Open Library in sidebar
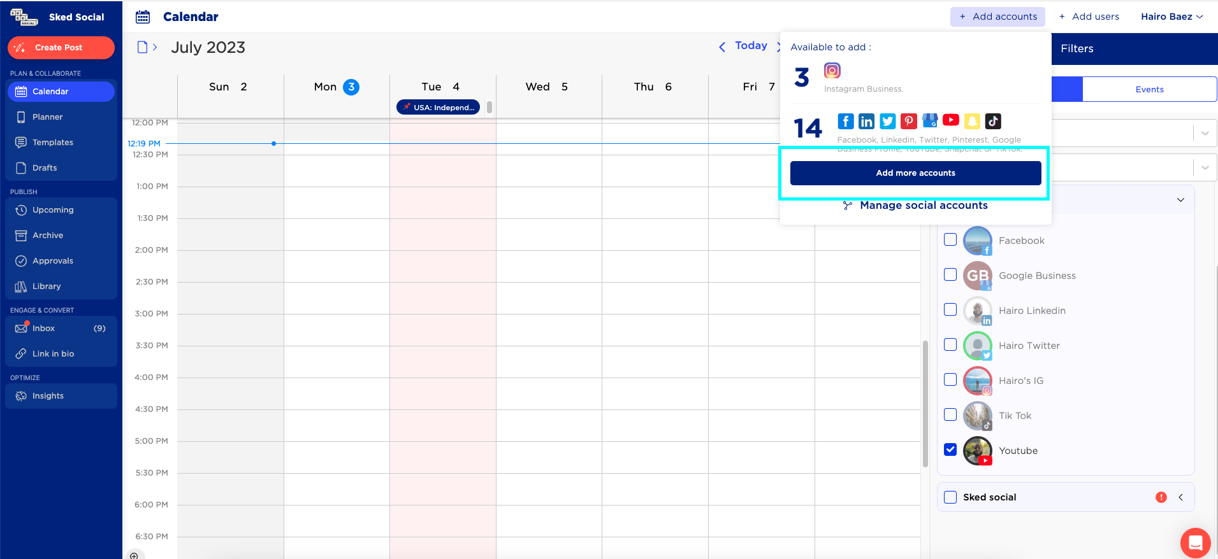Screen dimensions: 1218x559 tap(61, 287)
